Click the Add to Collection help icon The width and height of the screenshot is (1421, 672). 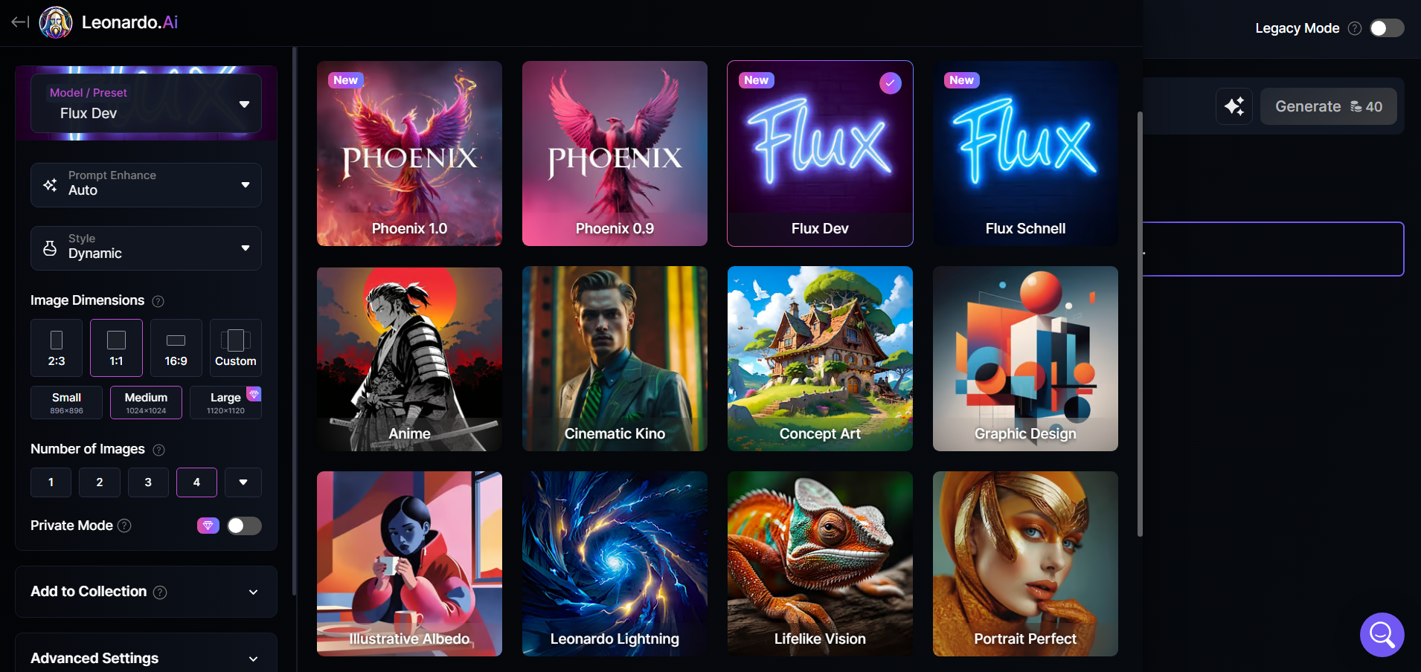tap(160, 592)
